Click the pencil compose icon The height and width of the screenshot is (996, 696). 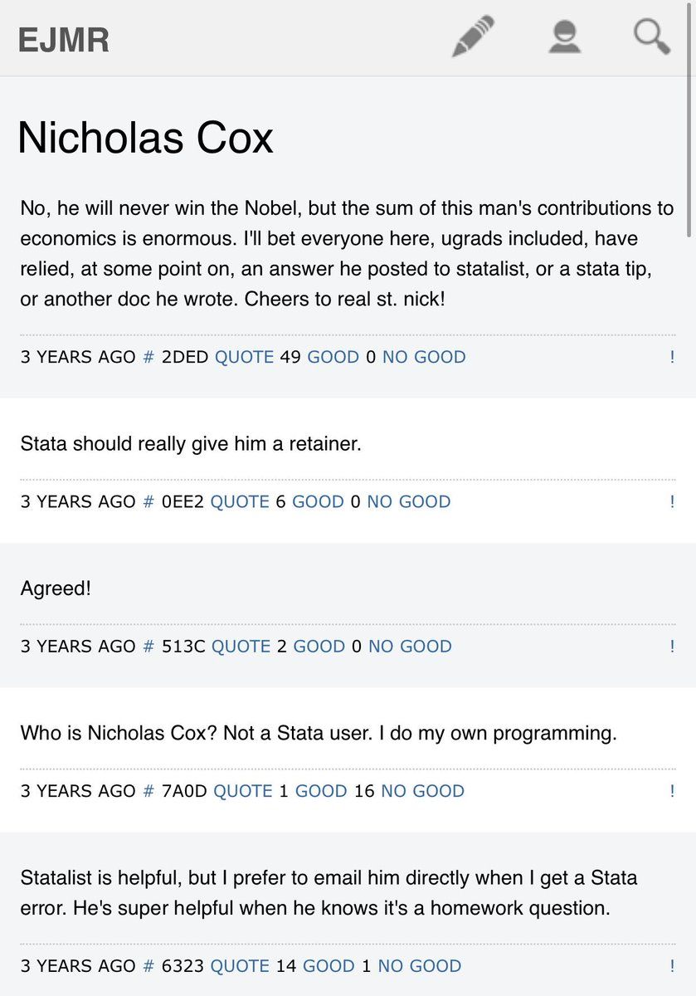coord(474,37)
